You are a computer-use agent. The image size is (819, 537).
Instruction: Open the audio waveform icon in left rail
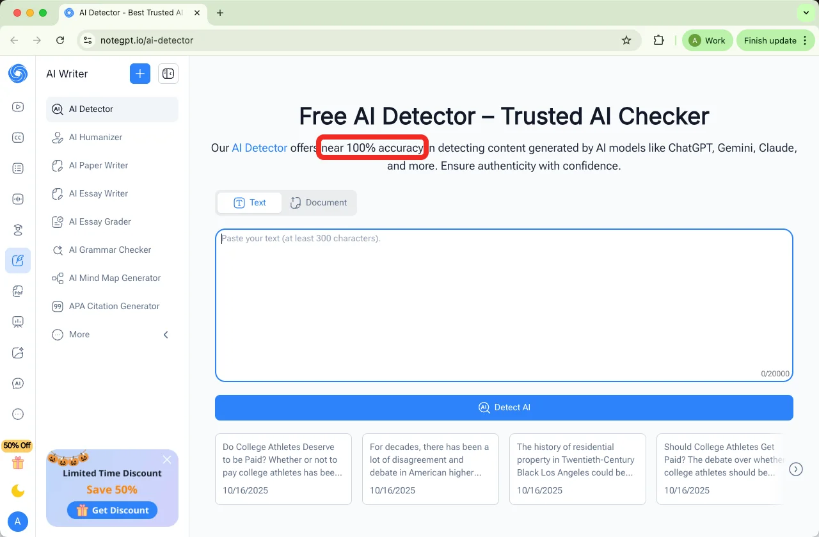(18, 199)
